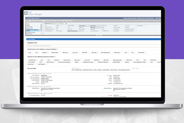Select Mobile Smart Actions in the palette
Image resolution: width=184 pixels, height=123 pixels.
[x=73, y=31]
